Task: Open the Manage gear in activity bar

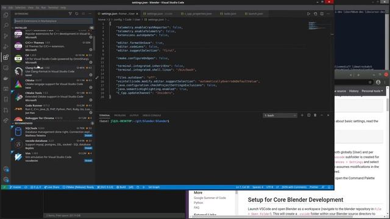Action: click(6, 179)
